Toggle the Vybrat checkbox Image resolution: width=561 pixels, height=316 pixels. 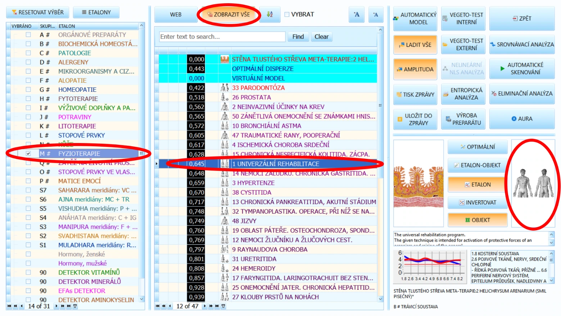[x=287, y=14]
